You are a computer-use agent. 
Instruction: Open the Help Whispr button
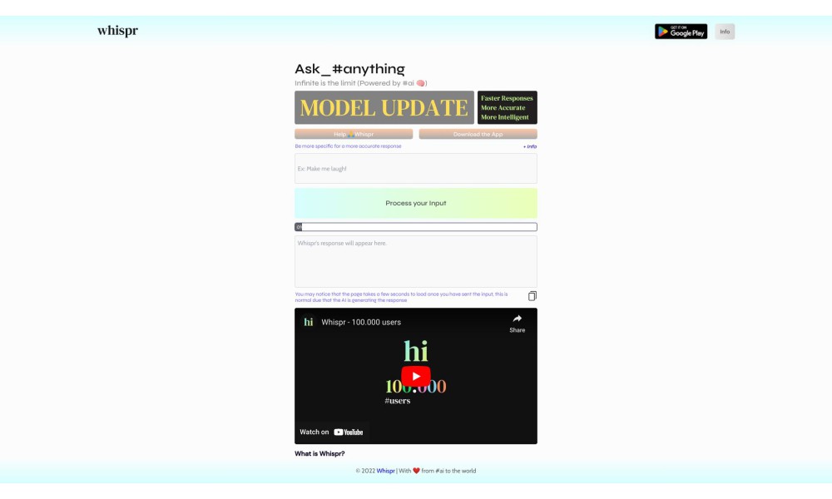click(354, 134)
